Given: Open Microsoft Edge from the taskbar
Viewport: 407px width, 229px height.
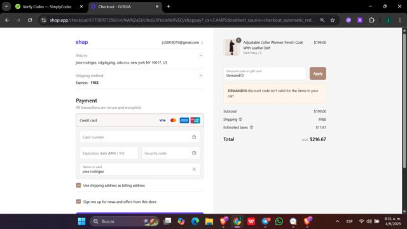Looking at the screenshot, I should [195, 221].
